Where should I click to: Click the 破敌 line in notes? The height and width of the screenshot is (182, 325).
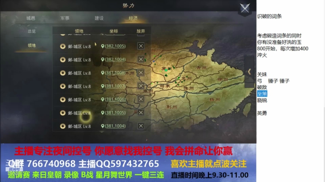tap(262, 87)
